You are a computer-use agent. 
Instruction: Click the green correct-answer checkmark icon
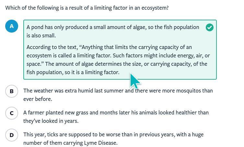coord(210,27)
